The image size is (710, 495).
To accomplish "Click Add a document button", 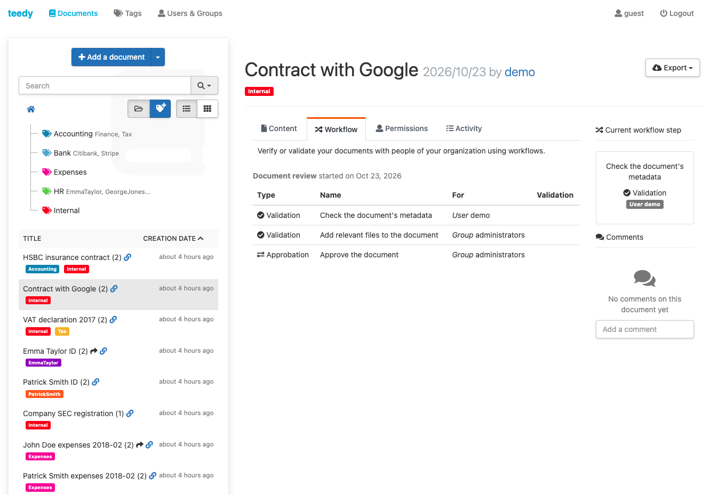I will [x=111, y=57].
